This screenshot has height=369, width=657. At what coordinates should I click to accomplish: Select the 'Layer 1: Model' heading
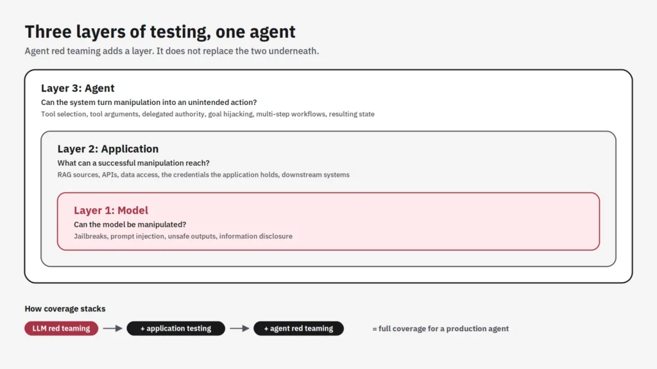tap(111, 210)
